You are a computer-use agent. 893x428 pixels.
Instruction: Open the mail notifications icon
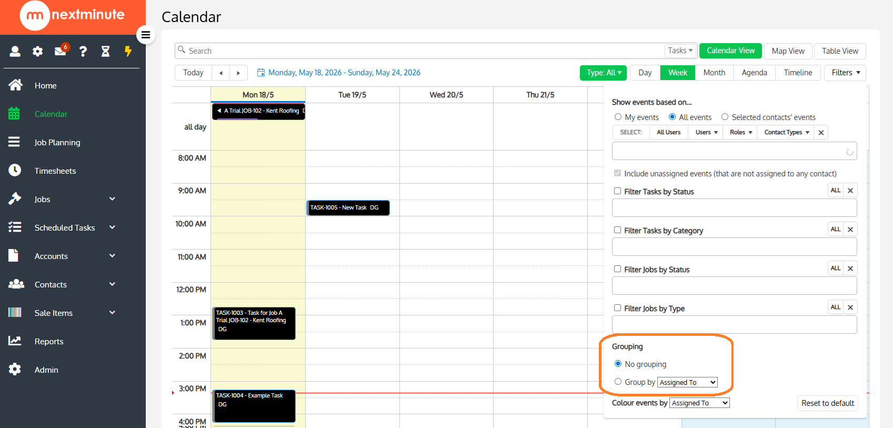coord(61,51)
